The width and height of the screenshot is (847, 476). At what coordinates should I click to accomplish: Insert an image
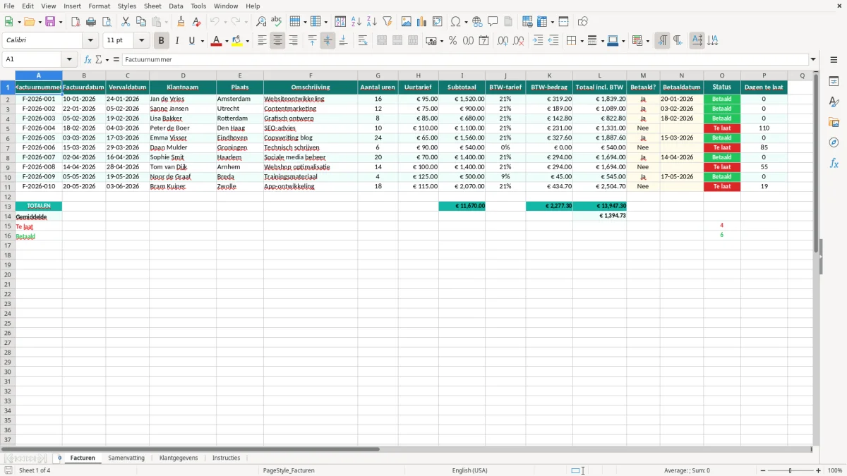(407, 22)
